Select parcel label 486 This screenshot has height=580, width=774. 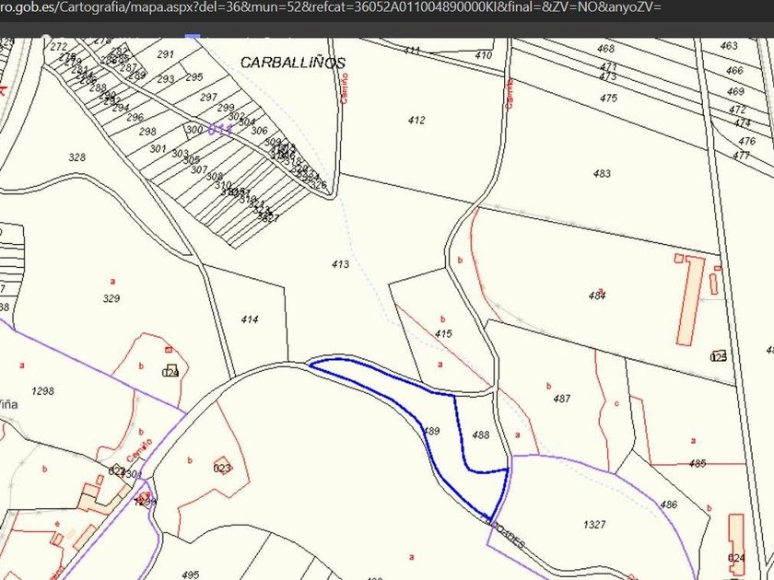[x=668, y=505]
